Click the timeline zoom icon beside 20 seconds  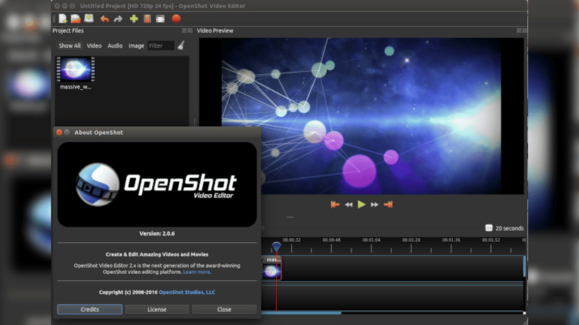(x=489, y=228)
